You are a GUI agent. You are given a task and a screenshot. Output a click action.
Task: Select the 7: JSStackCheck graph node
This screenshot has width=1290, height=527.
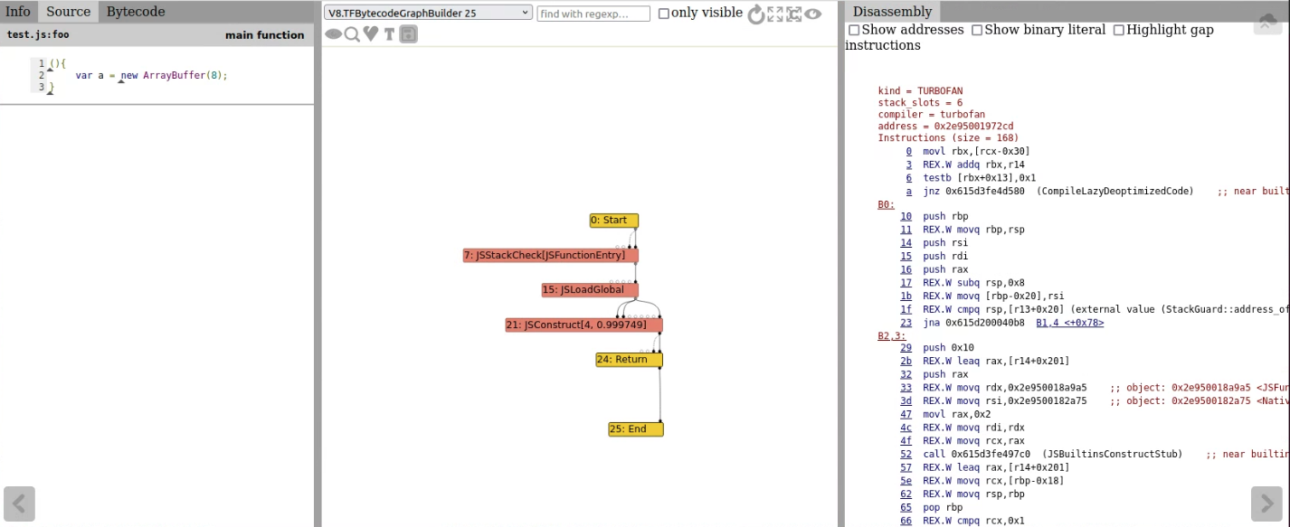pos(550,256)
